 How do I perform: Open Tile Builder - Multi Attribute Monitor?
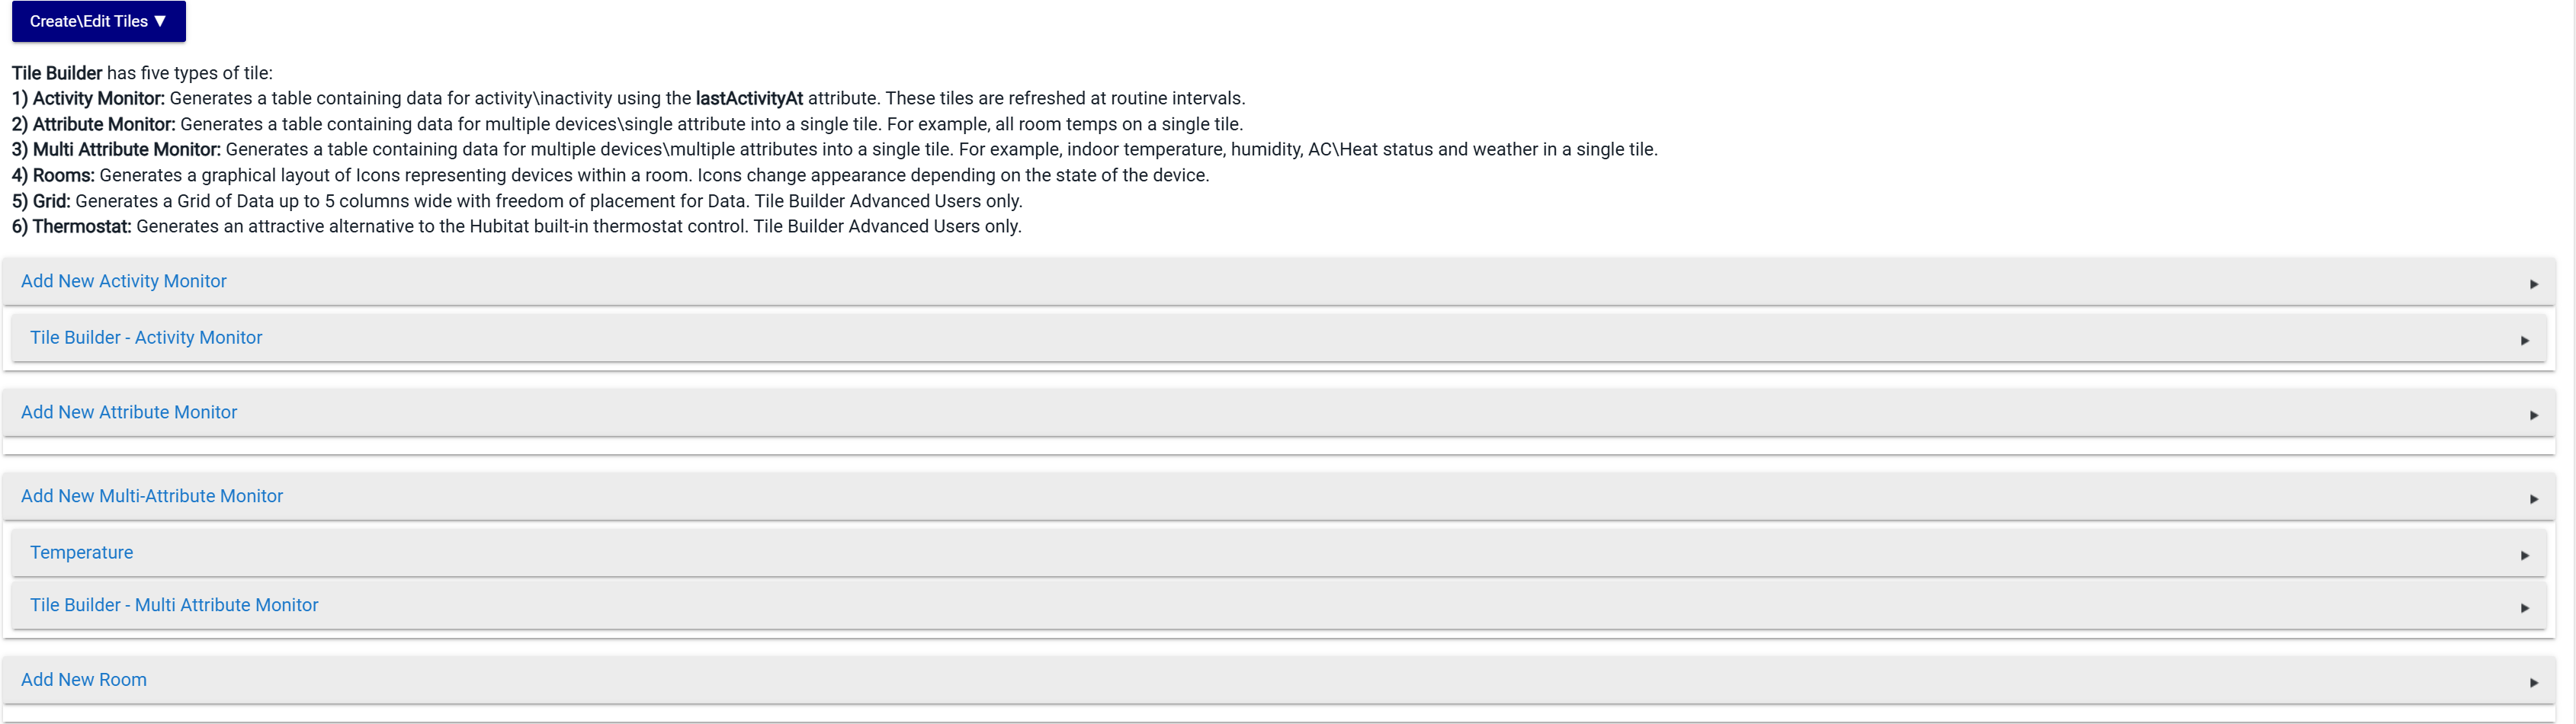174,605
